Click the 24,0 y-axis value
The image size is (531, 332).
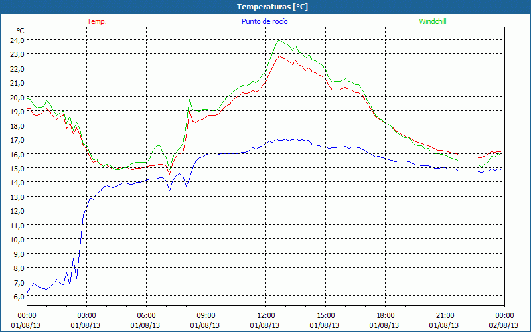pos(18,41)
